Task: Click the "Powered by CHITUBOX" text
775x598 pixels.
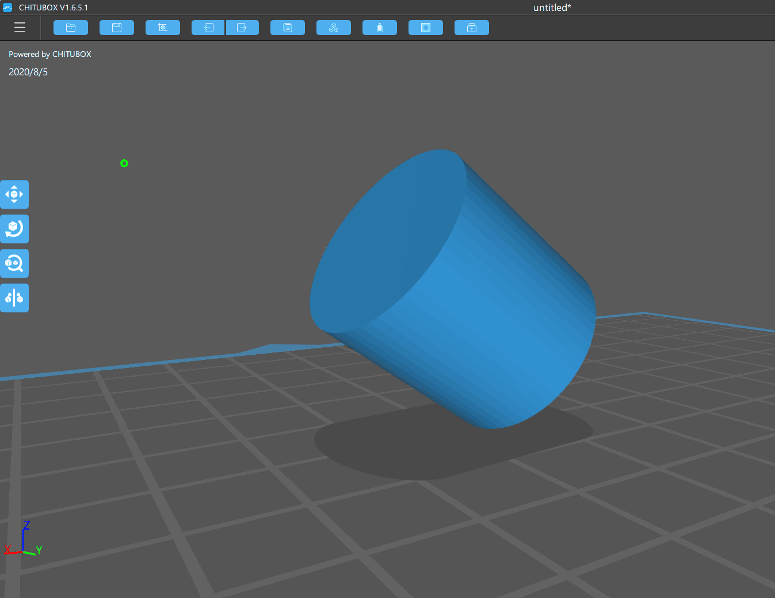Action: click(x=50, y=54)
